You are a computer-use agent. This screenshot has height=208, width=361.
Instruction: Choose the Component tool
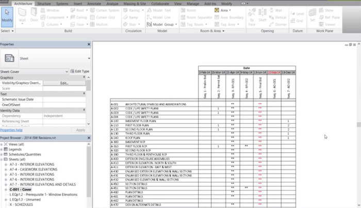[x=53, y=17]
